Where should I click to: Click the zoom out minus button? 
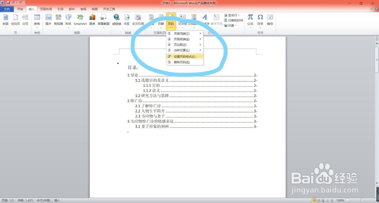(x=348, y=200)
